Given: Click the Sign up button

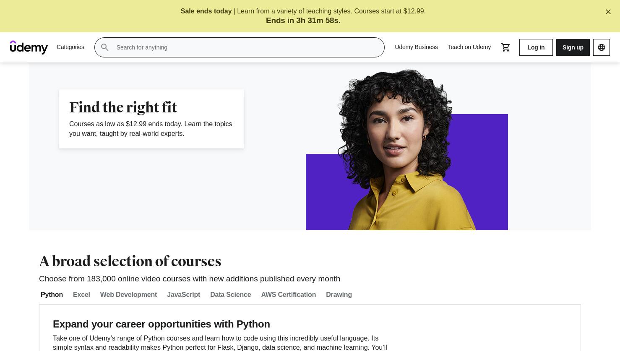Looking at the screenshot, I should pos(573,47).
